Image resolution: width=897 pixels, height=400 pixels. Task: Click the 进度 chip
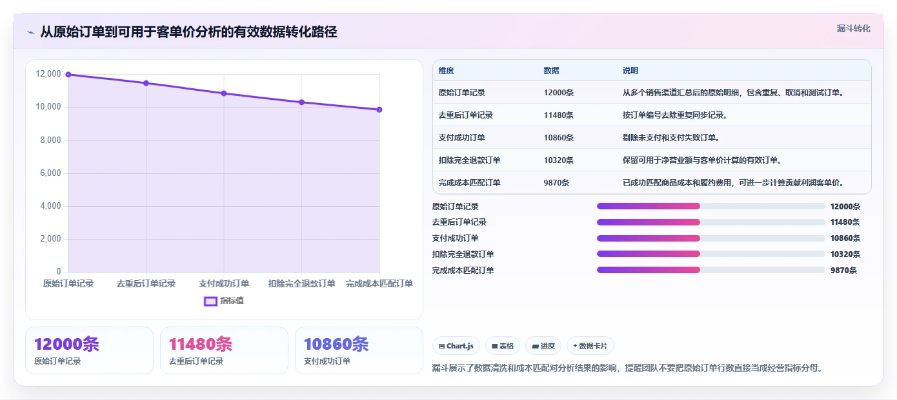click(x=543, y=346)
